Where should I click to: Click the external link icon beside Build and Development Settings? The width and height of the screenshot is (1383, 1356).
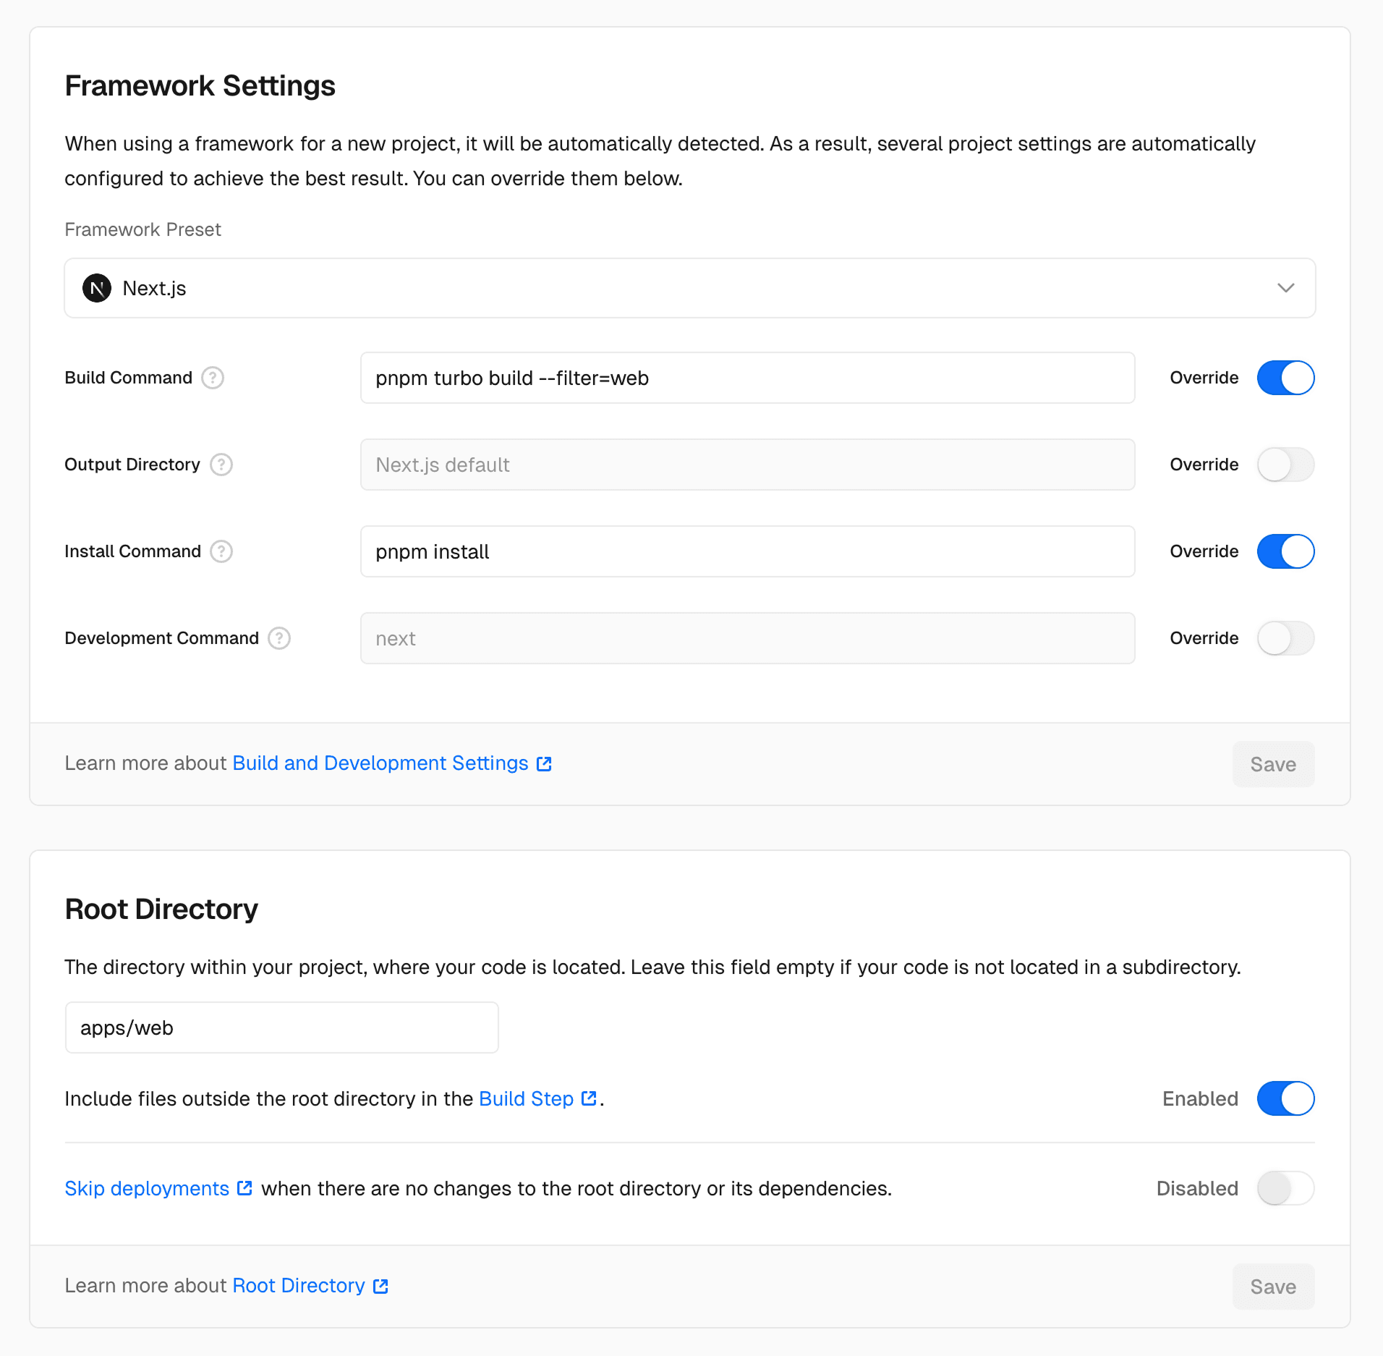544,763
